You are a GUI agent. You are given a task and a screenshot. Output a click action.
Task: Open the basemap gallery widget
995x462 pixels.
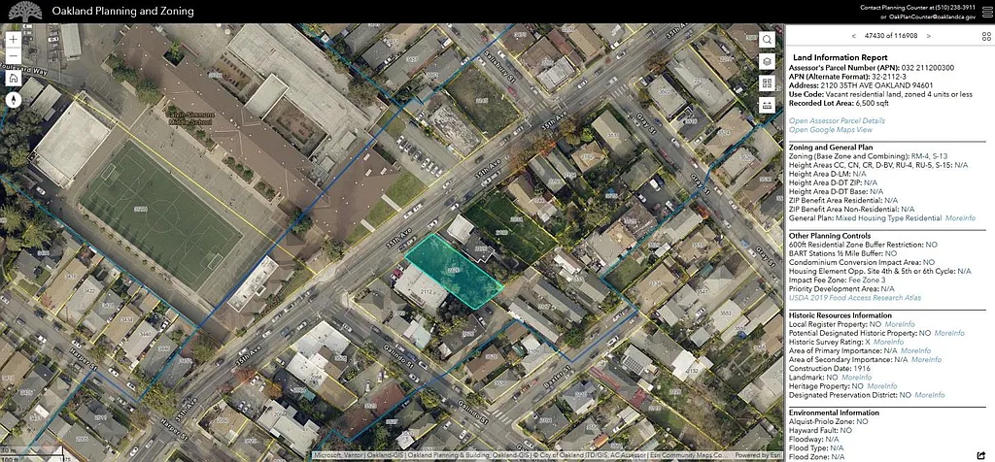[x=768, y=83]
